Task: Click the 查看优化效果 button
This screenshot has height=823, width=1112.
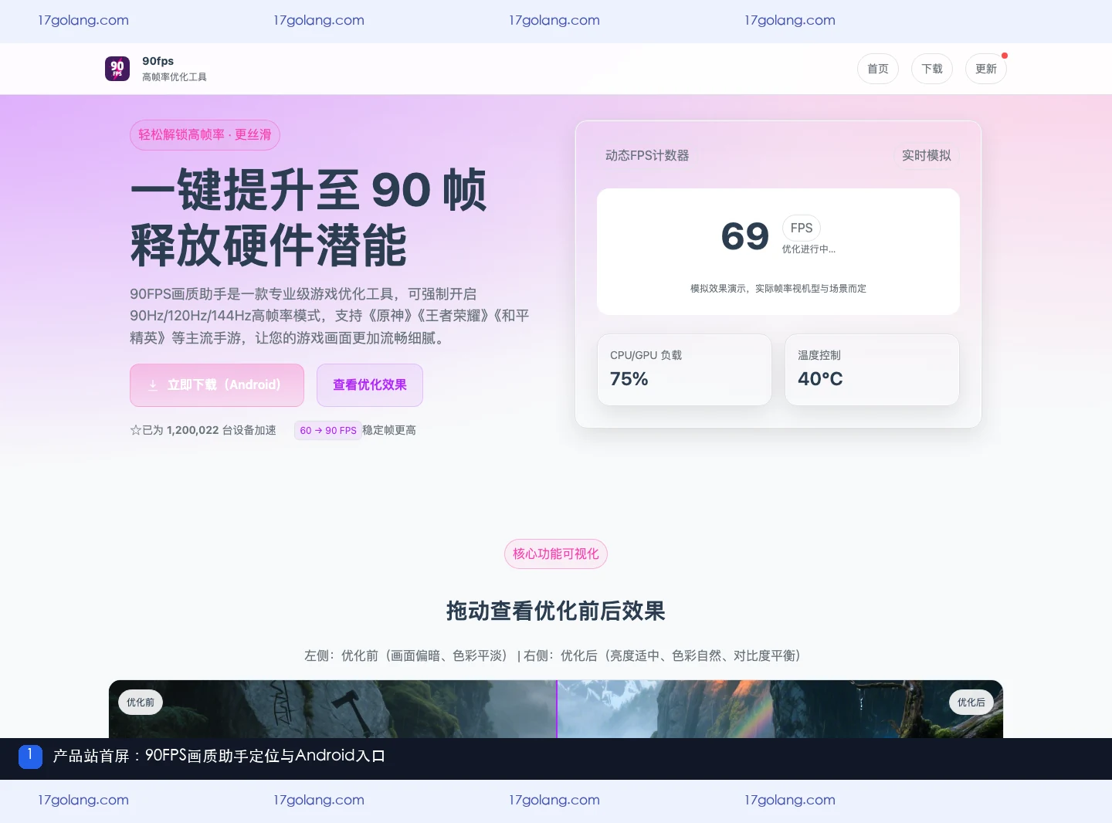Action: pyautogui.click(x=370, y=385)
